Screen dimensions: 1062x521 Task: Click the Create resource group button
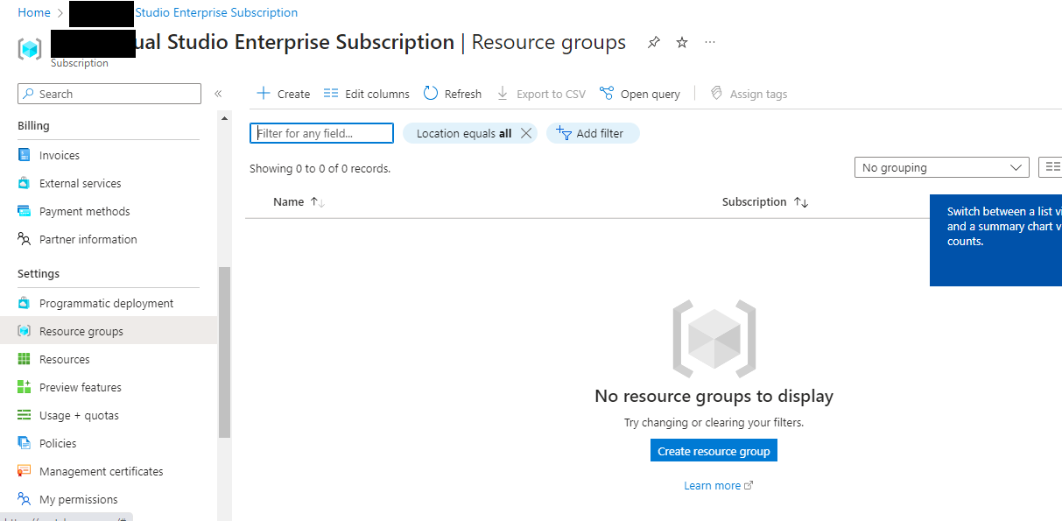coord(714,450)
